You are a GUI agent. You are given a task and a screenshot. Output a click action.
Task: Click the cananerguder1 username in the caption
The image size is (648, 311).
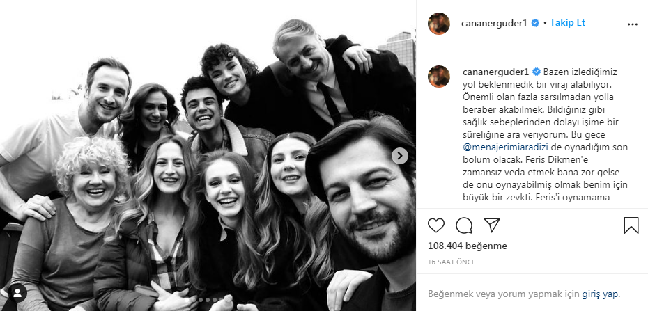point(495,72)
